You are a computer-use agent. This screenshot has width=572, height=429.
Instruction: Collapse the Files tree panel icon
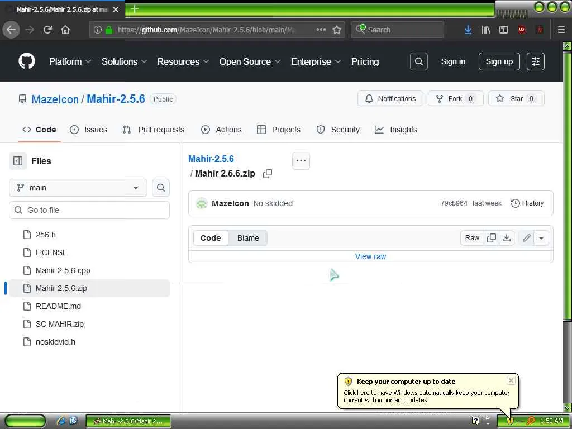click(18, 161)
